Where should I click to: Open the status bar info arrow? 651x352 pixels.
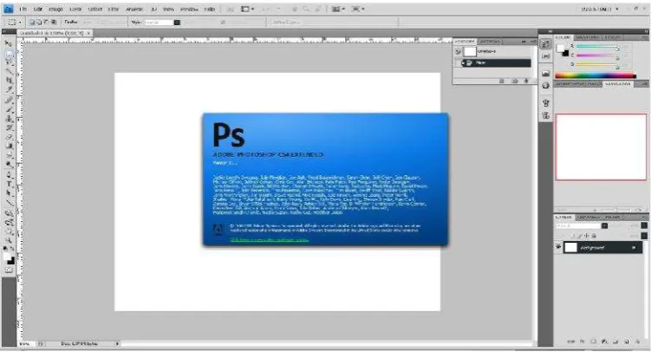(x=118, y=343)
